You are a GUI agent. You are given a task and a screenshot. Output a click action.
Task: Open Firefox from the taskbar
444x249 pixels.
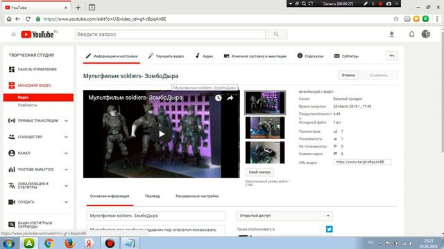point(69,243)
